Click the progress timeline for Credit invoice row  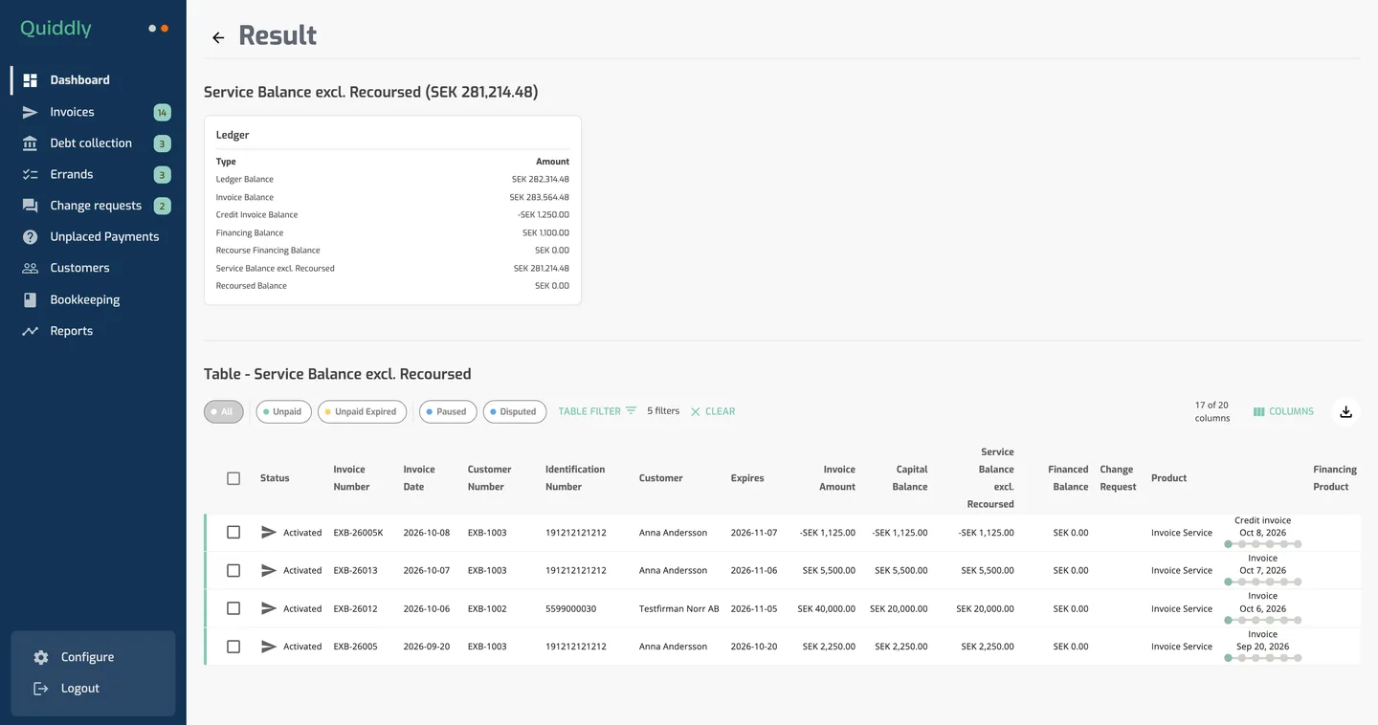click(x=1263, y=544)
